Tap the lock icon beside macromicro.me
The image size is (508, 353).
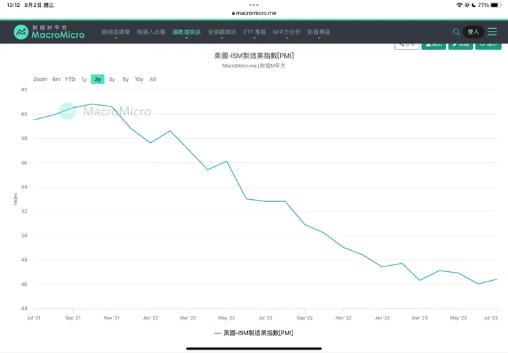[x=233, y=13]
